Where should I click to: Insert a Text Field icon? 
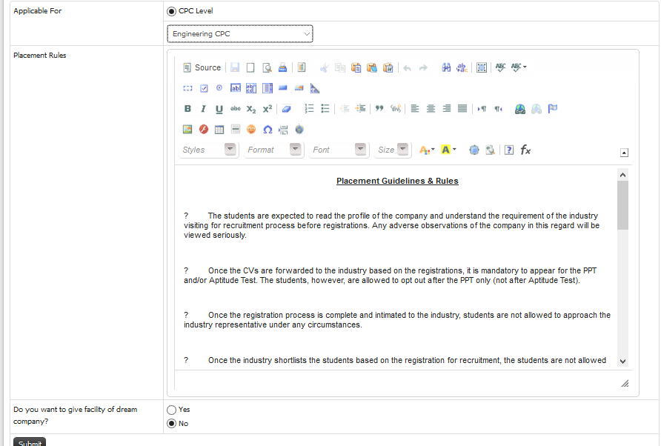tap(235, 88)
